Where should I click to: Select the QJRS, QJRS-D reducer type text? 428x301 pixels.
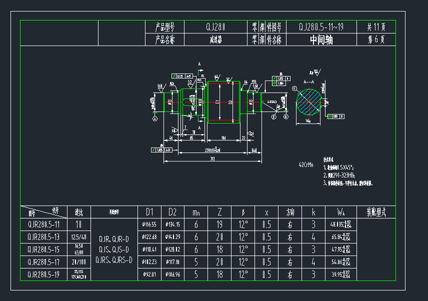[x=114, y=260]
